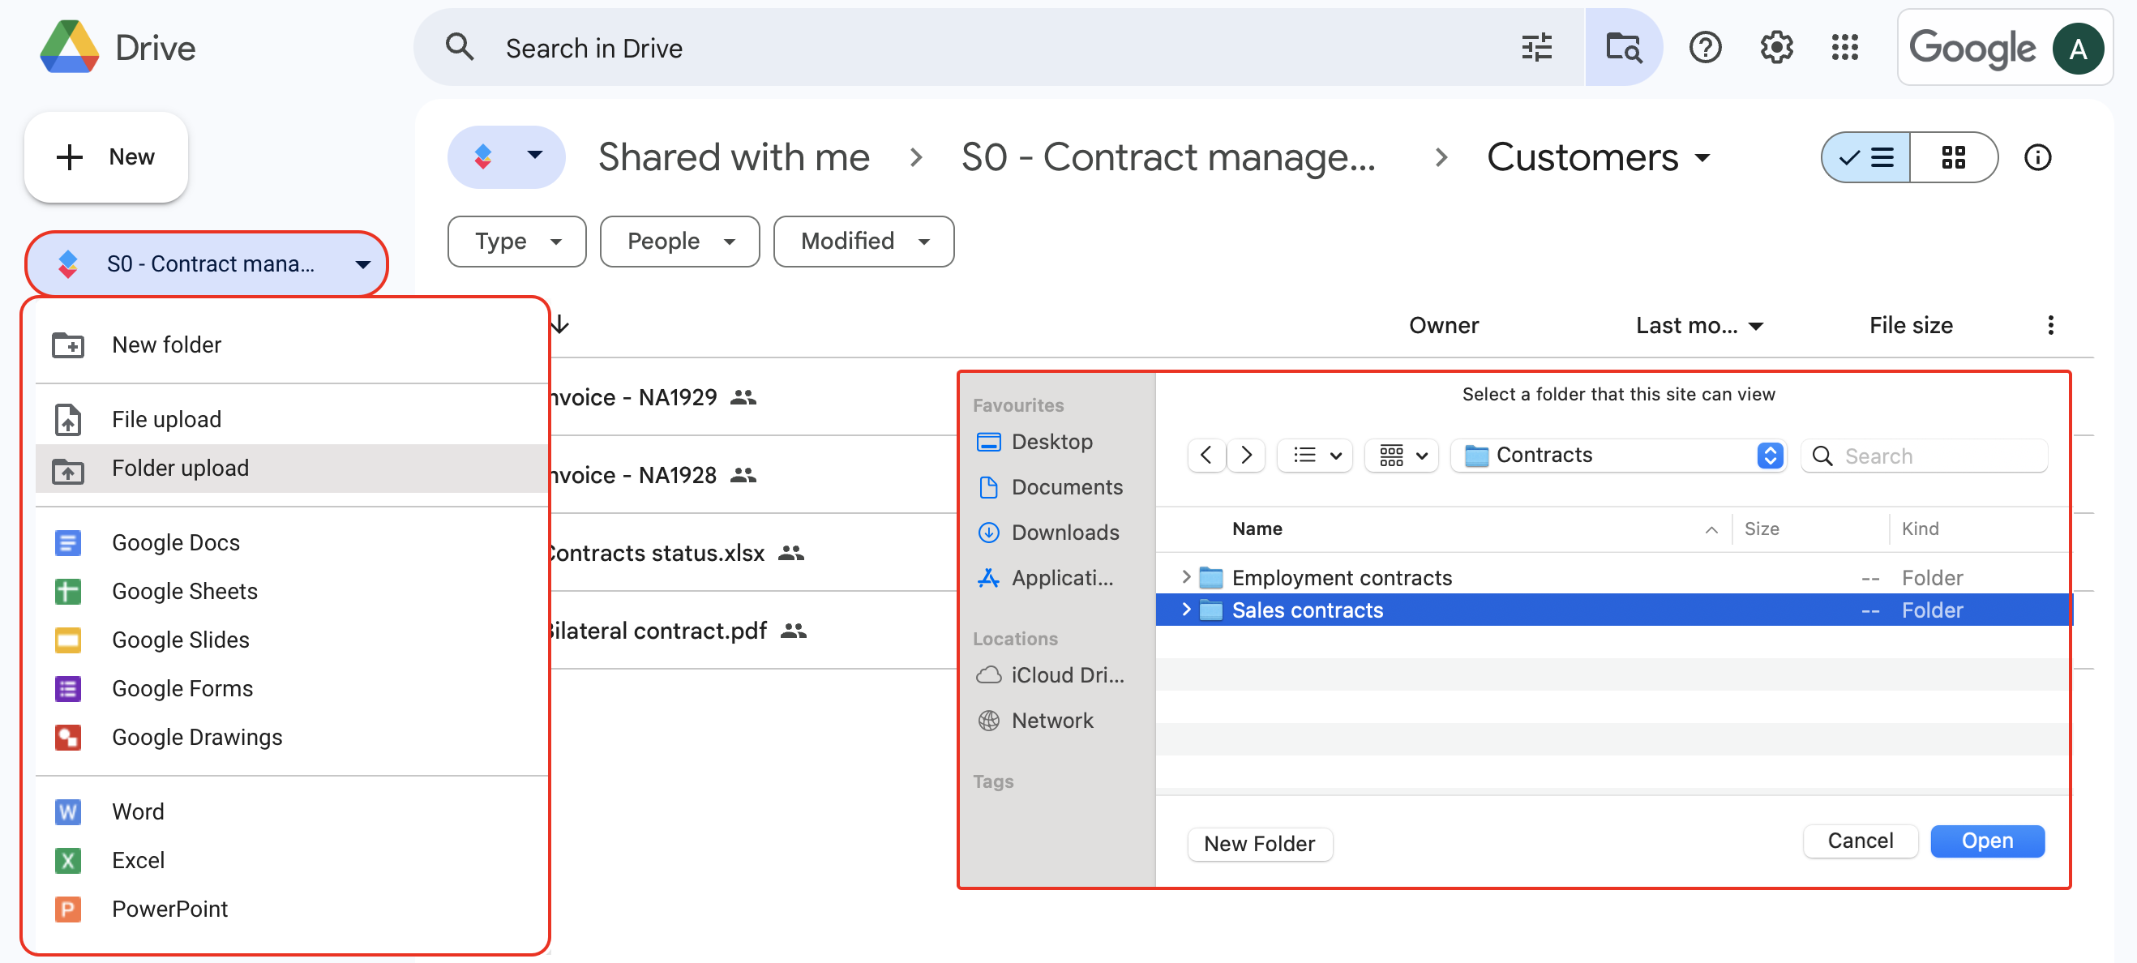The width and height of the screenshot is (2137, 963).
Task: Click the Employment contracts folder icon
Action: [1211, 577]
